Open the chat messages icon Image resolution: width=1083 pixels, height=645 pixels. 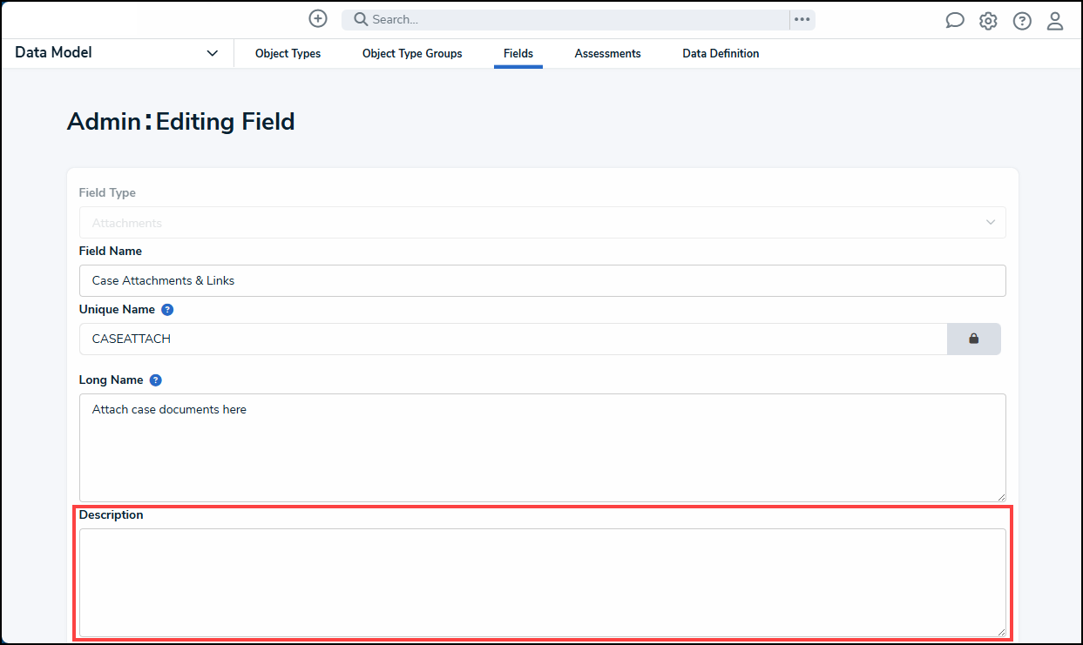coord(955,19)
